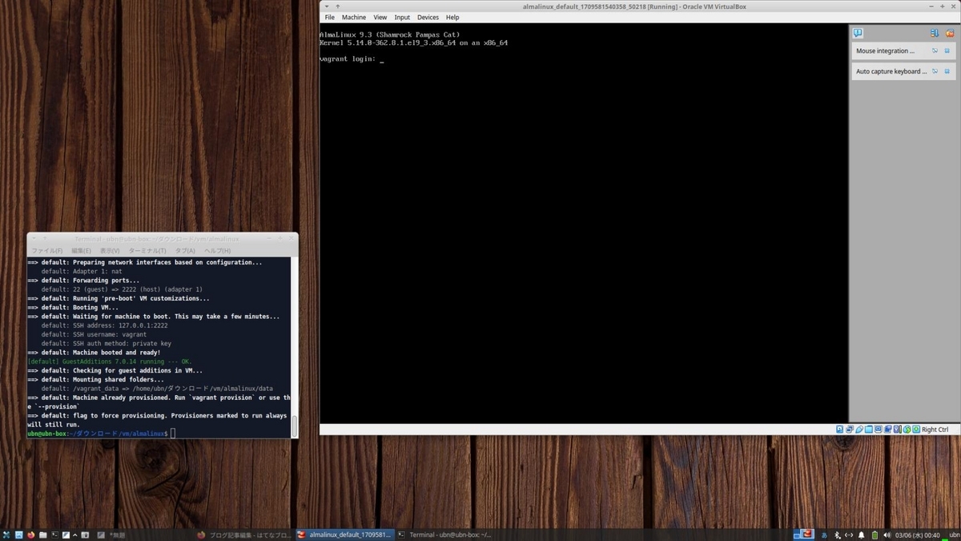Open the VirtualBox window menu arrow in title bar
961x541 pixels.
[327, 6]
